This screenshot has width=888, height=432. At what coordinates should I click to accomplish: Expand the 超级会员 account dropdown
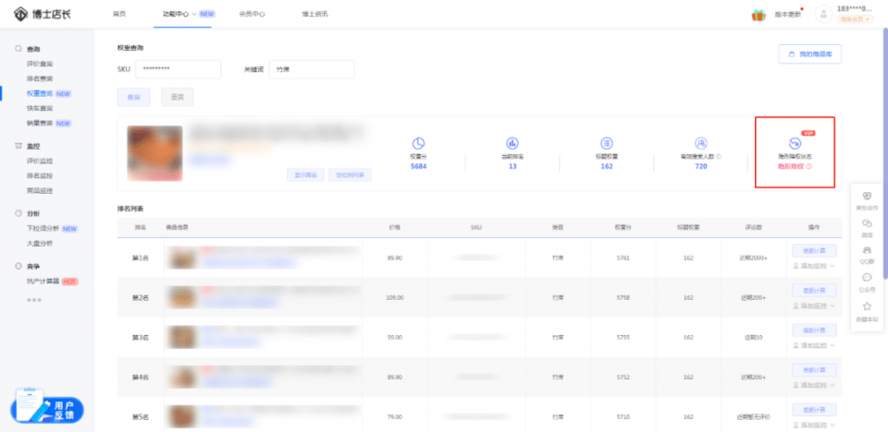click(855, 19)
